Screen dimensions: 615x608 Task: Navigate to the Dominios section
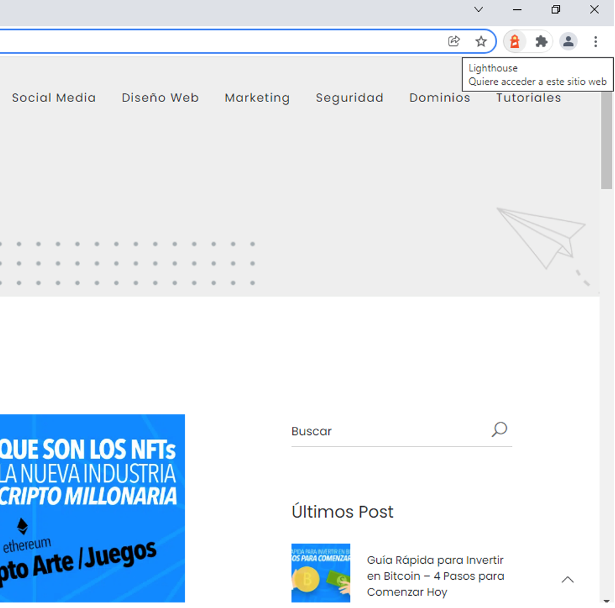439,98
